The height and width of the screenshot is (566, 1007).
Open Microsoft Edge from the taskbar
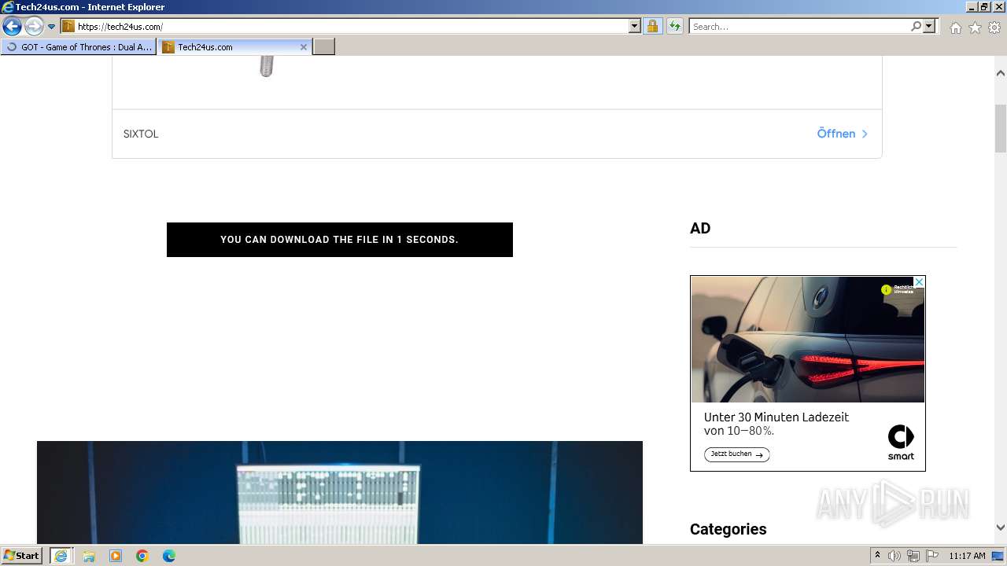(x=169, y=556)
